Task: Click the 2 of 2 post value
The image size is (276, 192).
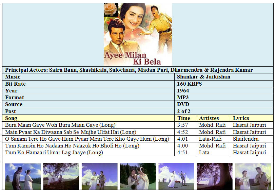Action: tap(183, 111)
